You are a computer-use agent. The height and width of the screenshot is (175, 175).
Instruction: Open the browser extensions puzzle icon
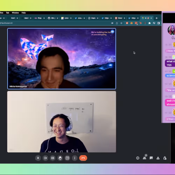(149, 23)
